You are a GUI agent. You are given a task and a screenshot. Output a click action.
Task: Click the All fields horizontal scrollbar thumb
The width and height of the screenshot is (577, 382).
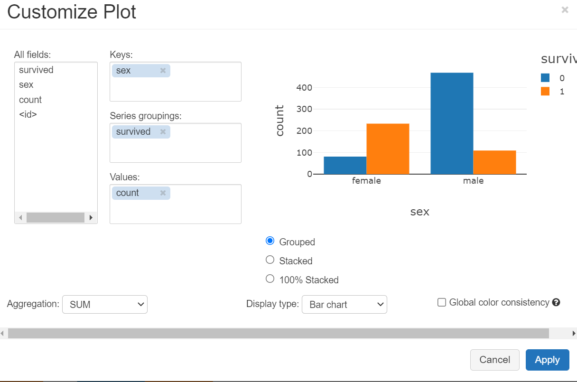[x=56, y=218]
